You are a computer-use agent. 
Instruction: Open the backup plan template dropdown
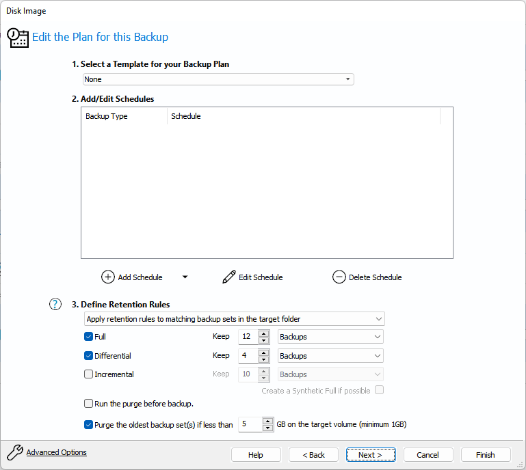pos(218,79)
